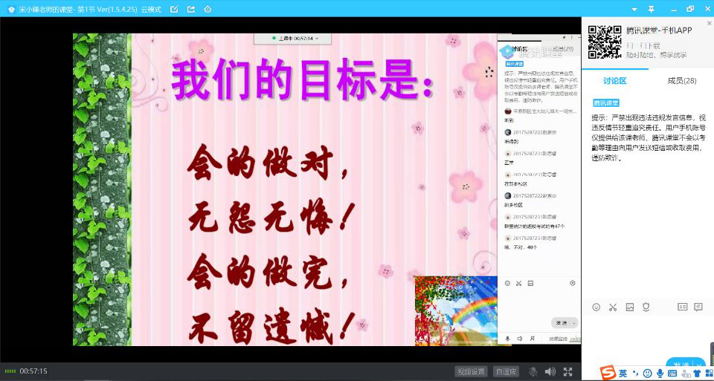The height and width of the screenshot is (381, 714).
Task: Open the send options arrow beside Send button
Action: (x=700, y=365)
